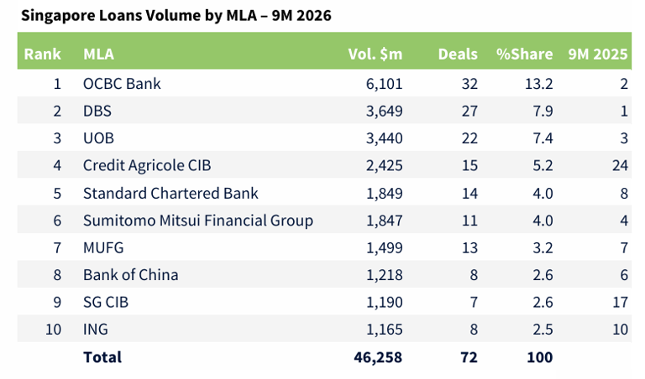This screenshot has height=379, width=645.
Task: Click MUFG deals count '13'
Action: coord(469,247)
